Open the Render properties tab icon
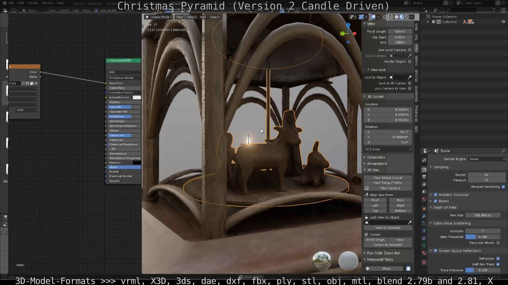Viewport: 508px width, 285px height. tap(424, 169)
